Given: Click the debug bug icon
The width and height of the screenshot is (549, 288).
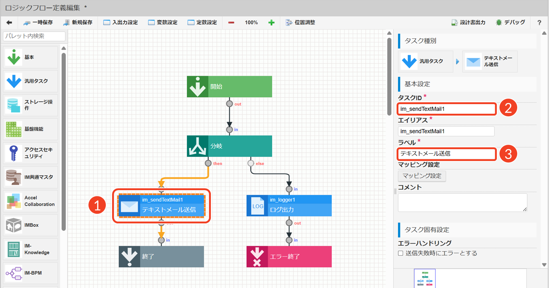Looking at the screenshot, I should (499, 23).
